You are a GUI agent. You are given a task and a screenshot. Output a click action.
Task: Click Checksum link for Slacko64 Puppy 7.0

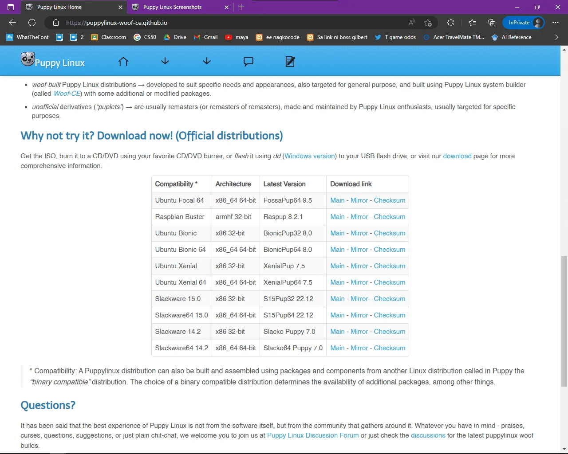(390, 348)
